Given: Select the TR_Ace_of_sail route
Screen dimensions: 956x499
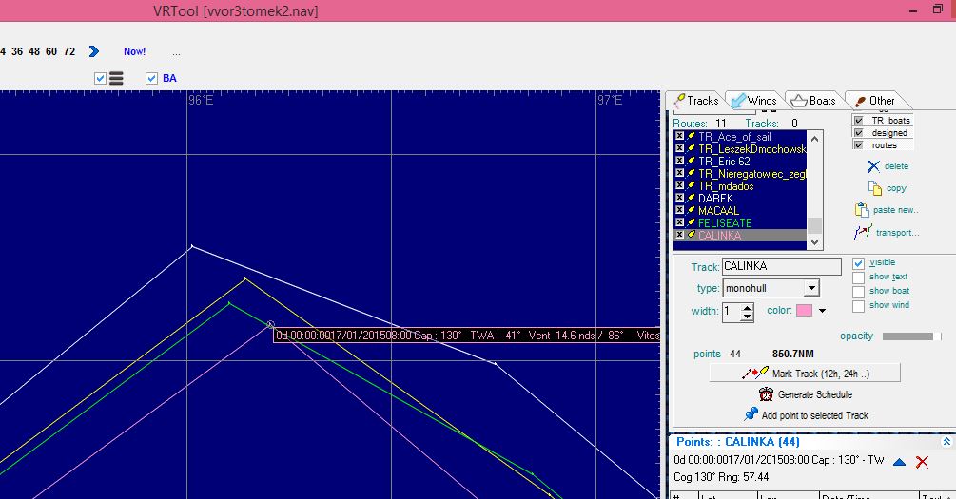Looking at the screenshot, I should tap(734, 137).
